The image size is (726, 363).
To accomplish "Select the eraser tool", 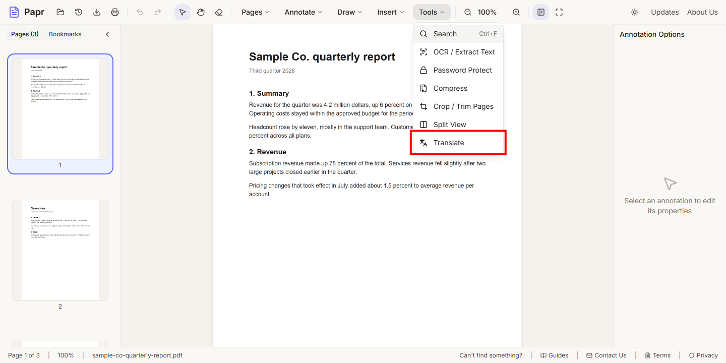I will click(219, 12).
